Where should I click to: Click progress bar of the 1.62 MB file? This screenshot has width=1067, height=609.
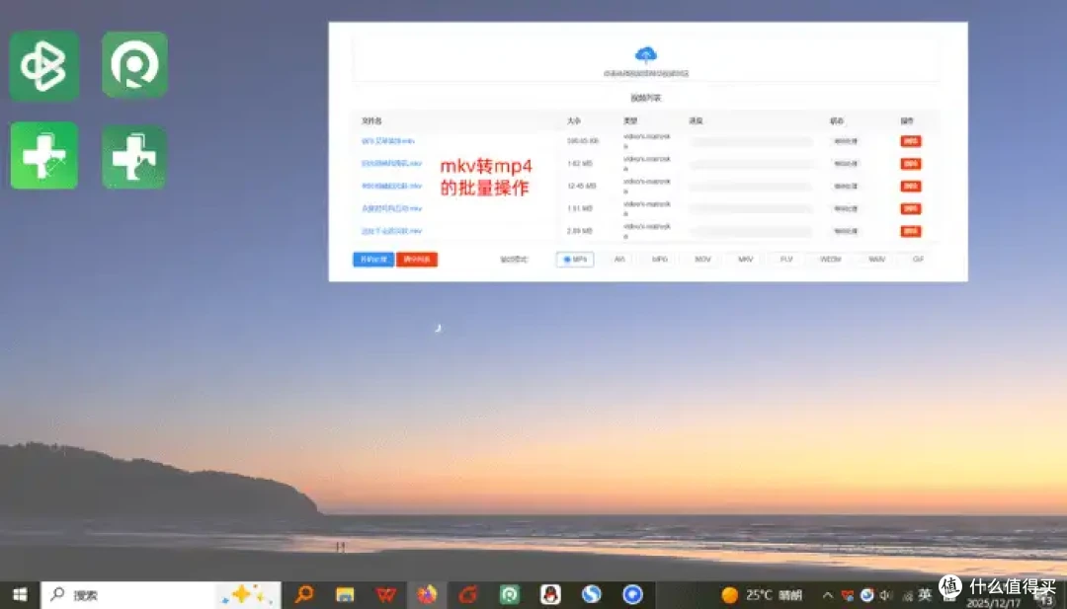[x=751, y=164]
